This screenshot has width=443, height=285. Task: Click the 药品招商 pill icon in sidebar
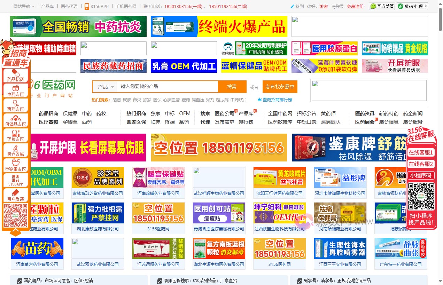point(16,73)
